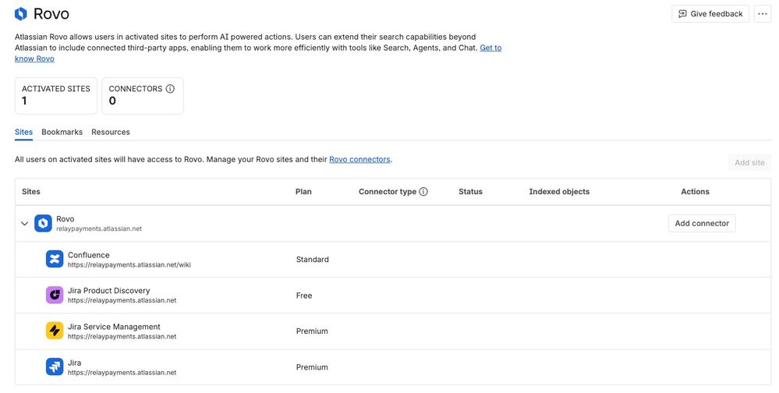The image size is (779, 393).
Task: Click the Add connector button
Action: [x=702, y=223]
